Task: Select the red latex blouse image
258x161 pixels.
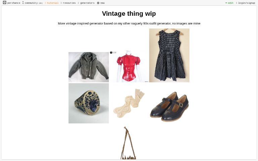Action: tap(129, 66)
